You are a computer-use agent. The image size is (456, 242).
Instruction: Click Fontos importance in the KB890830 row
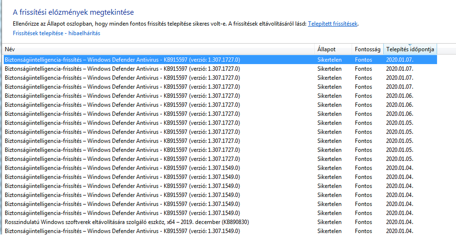pos(363,222)
